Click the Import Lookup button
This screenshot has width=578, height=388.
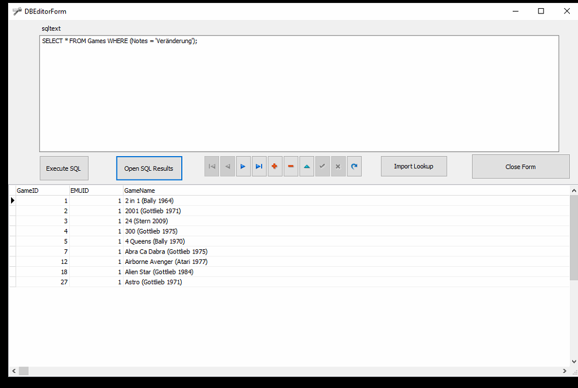coord(414,167)
